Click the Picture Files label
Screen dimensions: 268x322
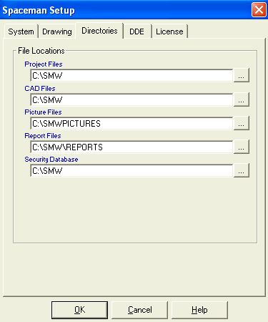point(43,112)
